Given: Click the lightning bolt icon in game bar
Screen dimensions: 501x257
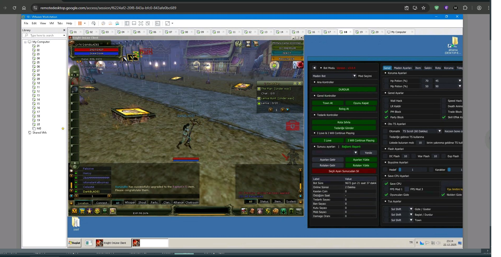Looking at the screenshot, I should [x=268, y=211].
